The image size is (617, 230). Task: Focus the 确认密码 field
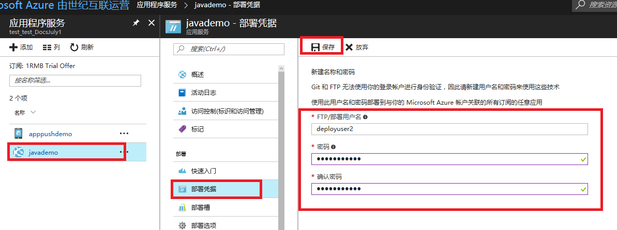[x=449, y=189]
